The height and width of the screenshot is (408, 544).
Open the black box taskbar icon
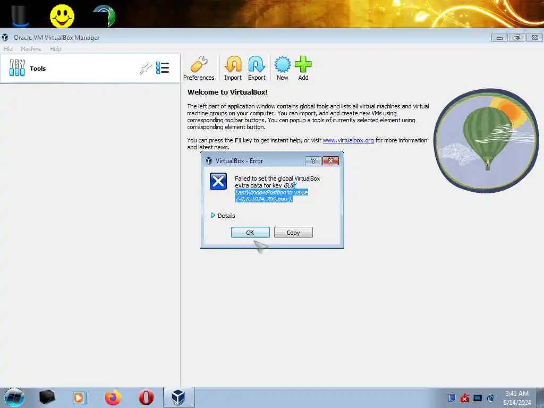pyautogui.click(x=47, y=397)
